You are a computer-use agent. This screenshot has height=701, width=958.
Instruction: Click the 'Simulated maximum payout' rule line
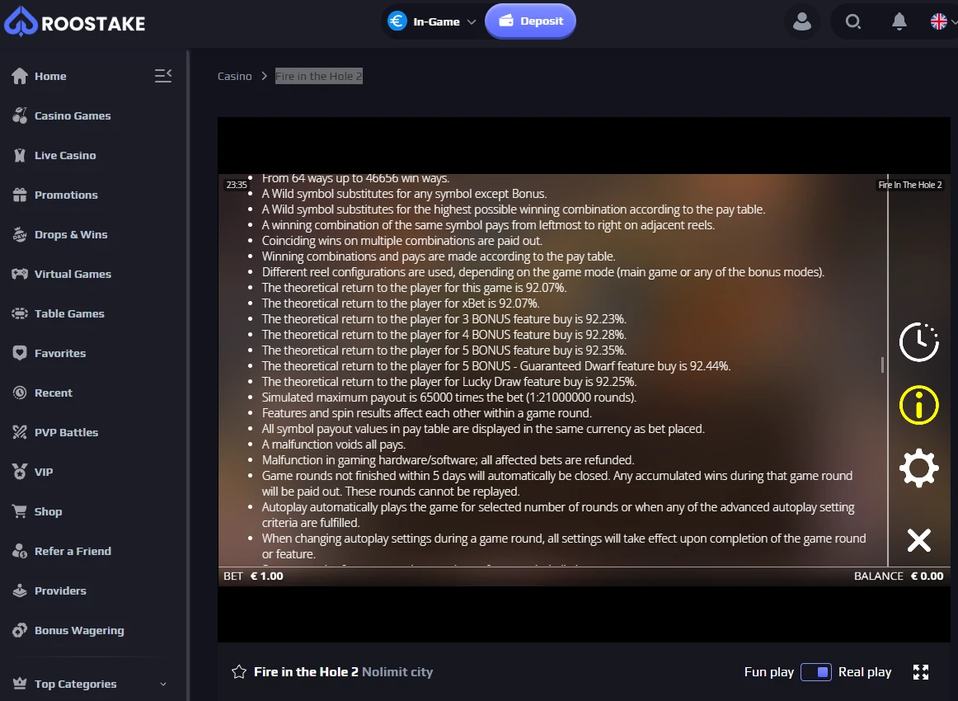(x=449, y=398)
